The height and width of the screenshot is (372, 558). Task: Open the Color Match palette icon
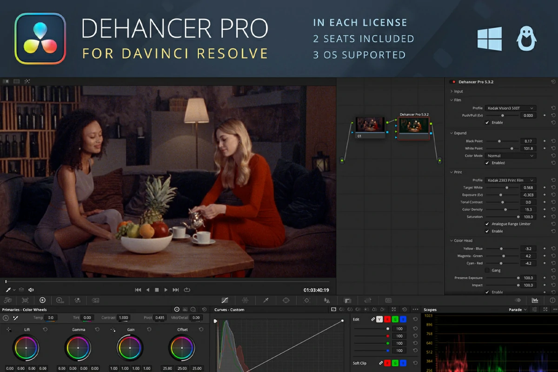click(x=25, y=300)
